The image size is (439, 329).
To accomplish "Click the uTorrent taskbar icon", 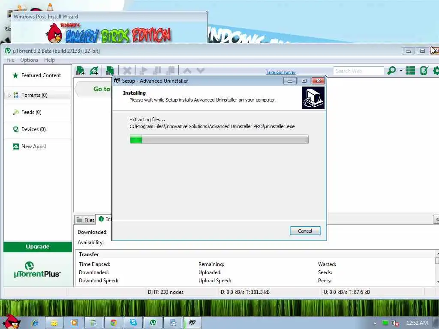I will 153,323.
